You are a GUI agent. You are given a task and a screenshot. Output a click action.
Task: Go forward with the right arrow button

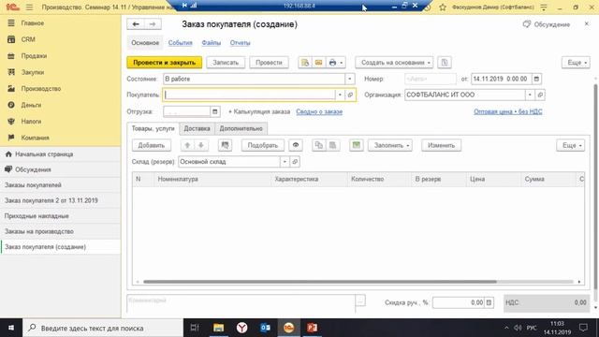[x=153, y=24]
